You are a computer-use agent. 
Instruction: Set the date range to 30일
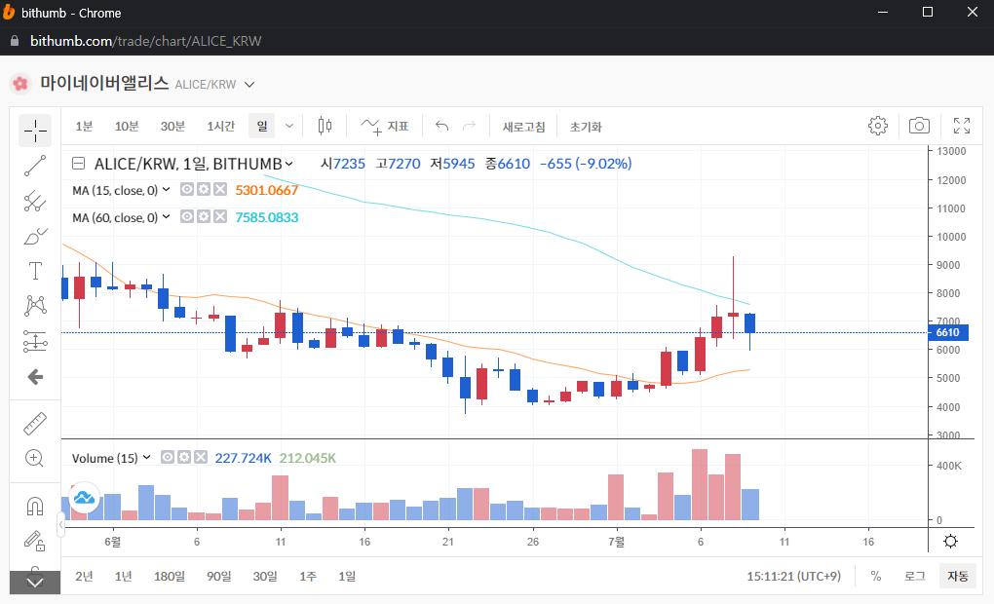(x=265, y=576)
